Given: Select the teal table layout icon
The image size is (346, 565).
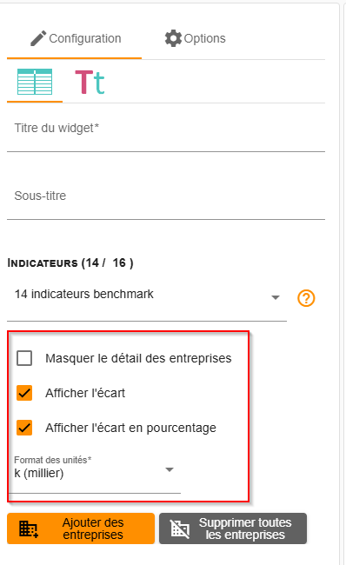Looking at the screenshot, I should tap(35, 82).
